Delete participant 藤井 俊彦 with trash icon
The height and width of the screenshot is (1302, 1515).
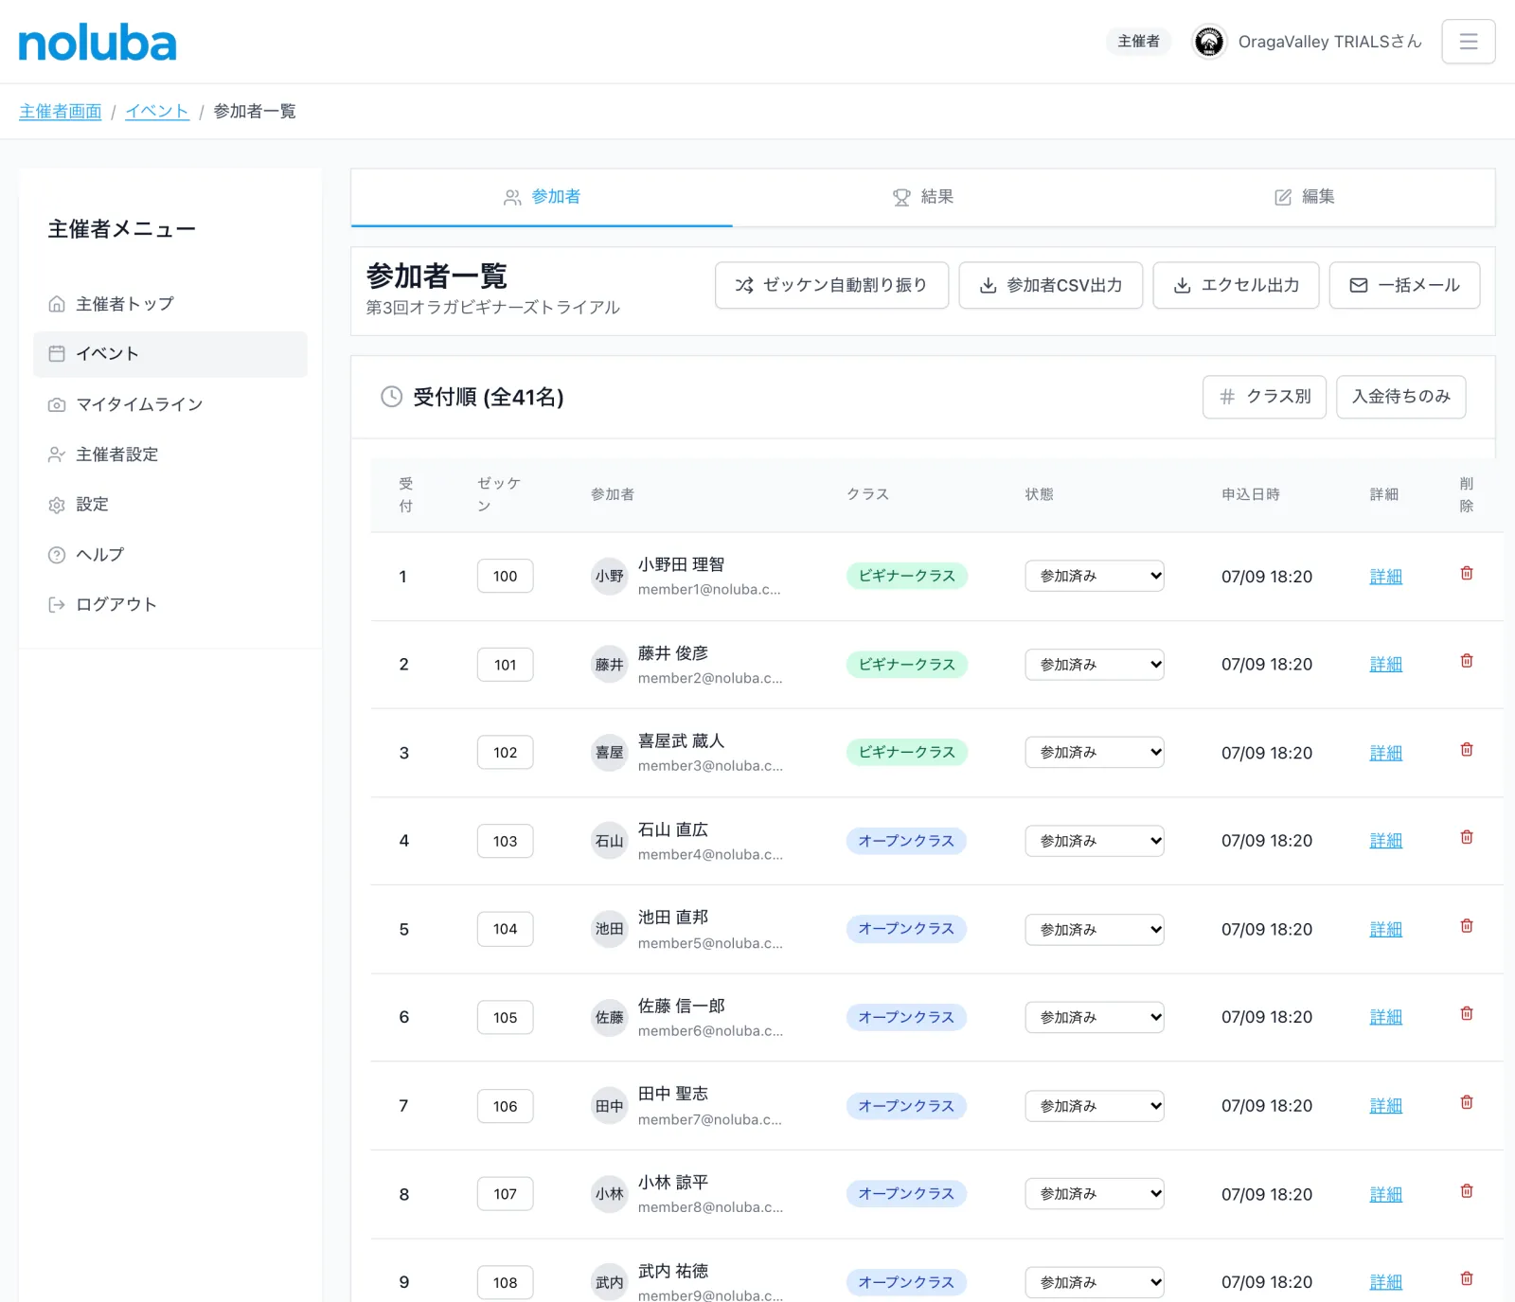tap(1466, 661)
